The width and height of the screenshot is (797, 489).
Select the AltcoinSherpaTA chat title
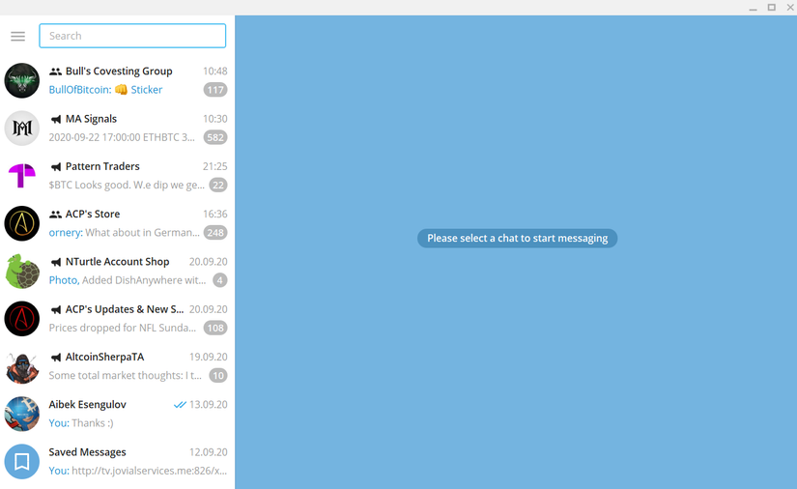pyautogui.click(x=104, y=357)
